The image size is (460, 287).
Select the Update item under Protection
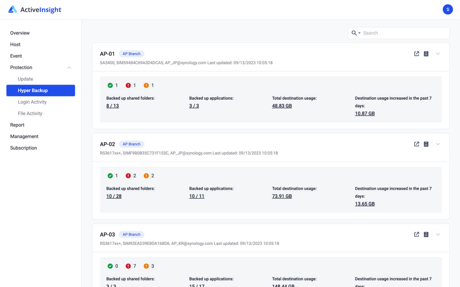coord(25,79)
